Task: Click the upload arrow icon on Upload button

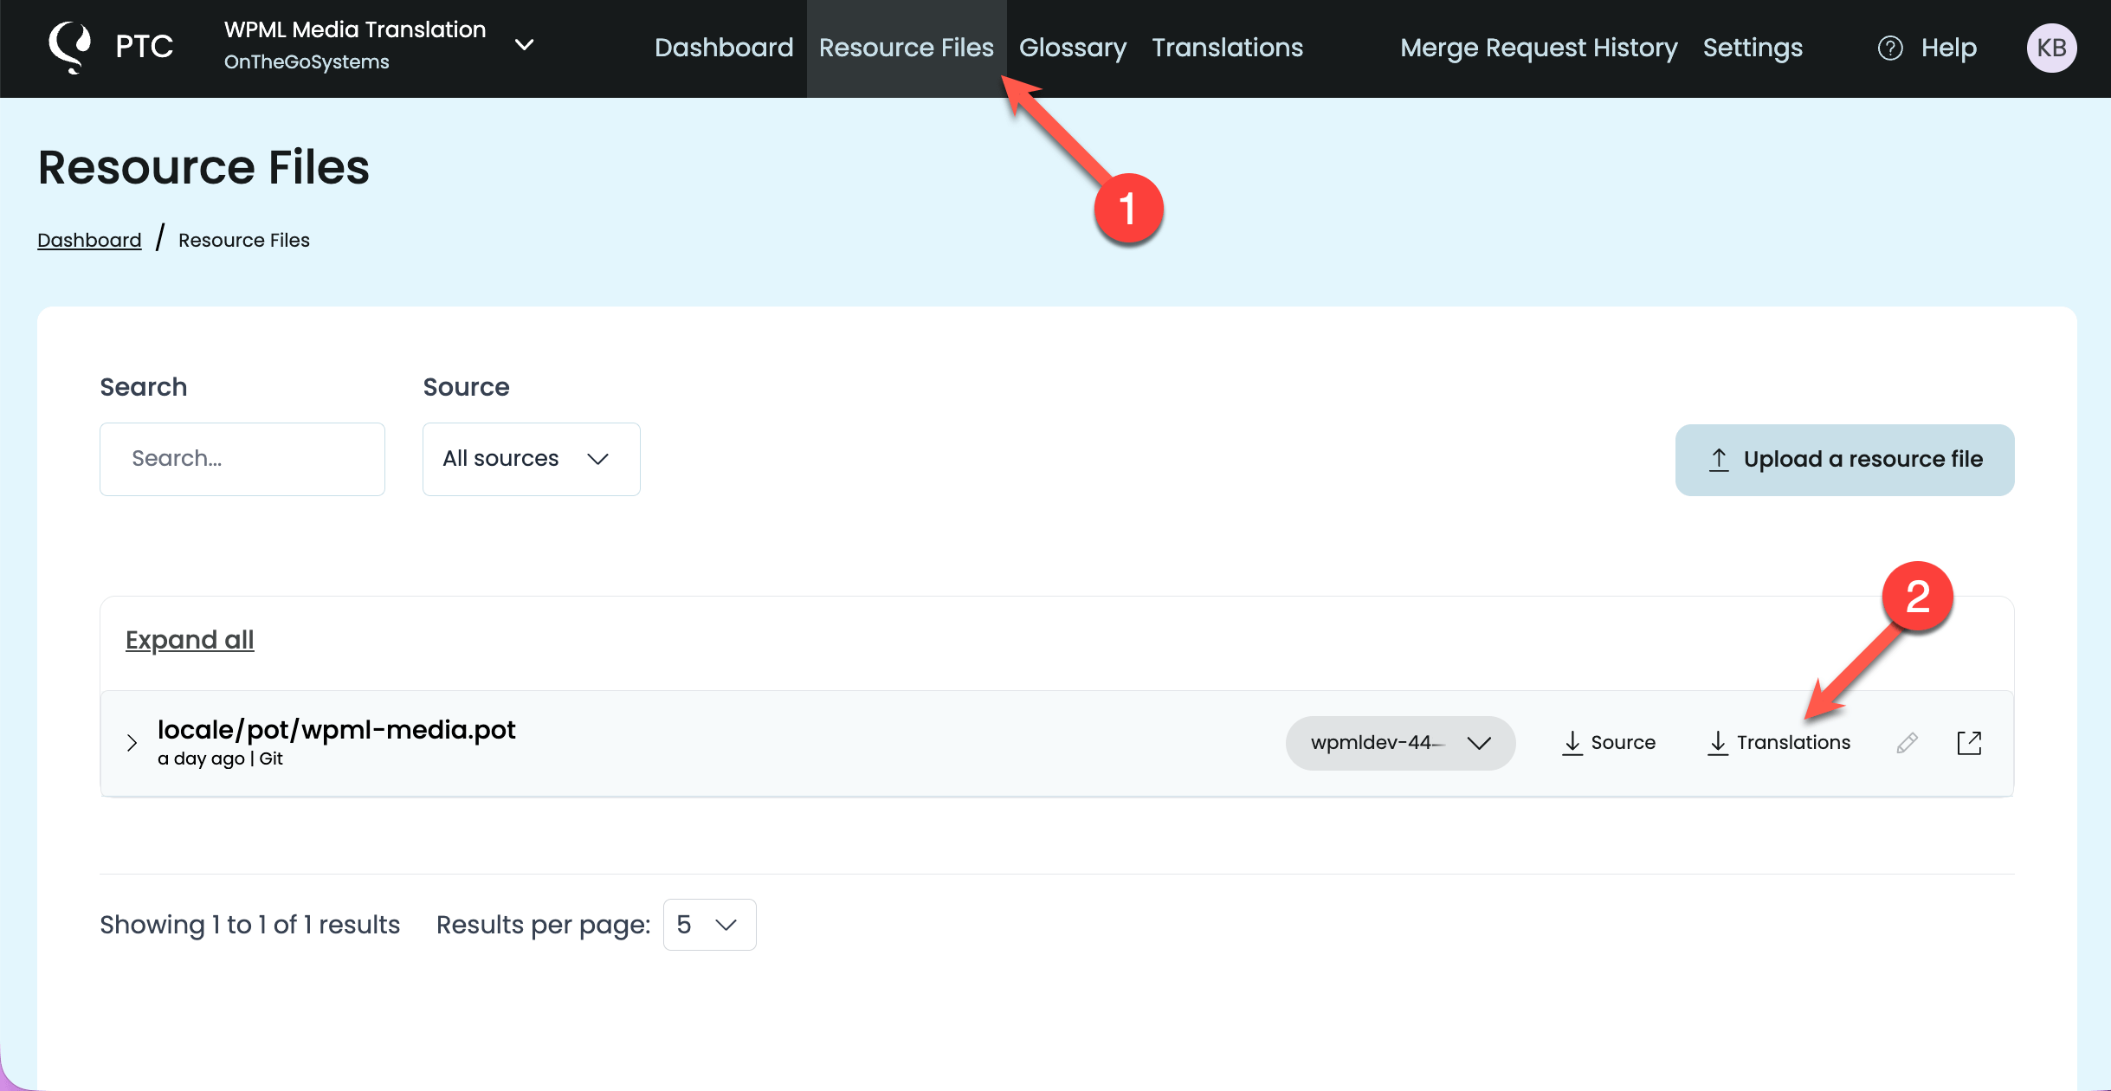Action: (1720, 459)
